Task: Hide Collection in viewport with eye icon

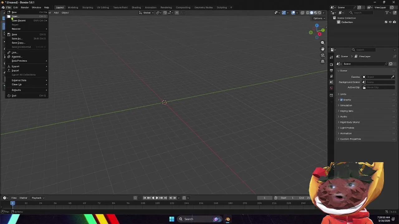Action: 390,22
